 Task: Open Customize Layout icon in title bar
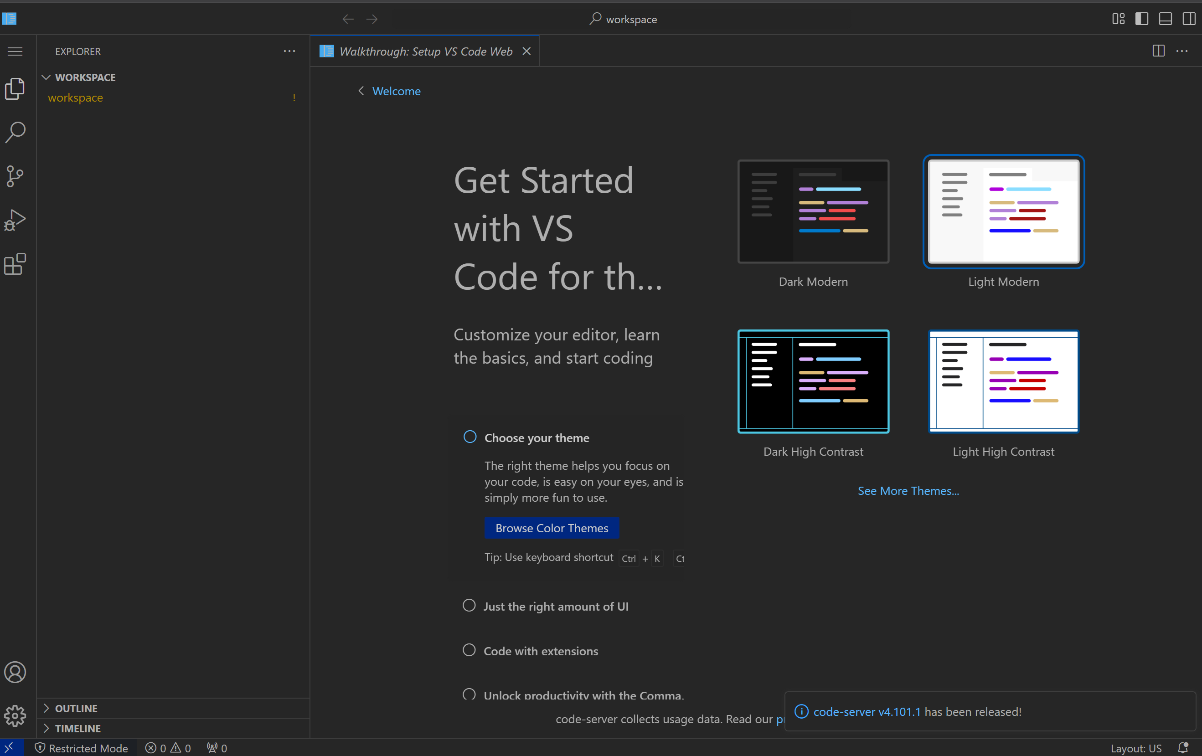click(x=1118, y=19)
